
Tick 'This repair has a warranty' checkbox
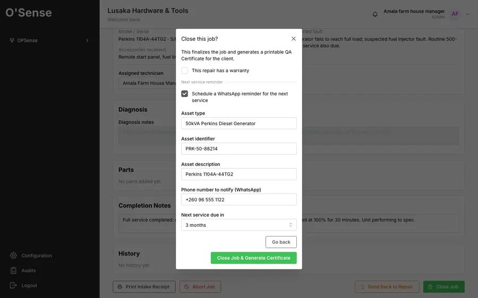[184, 71]
